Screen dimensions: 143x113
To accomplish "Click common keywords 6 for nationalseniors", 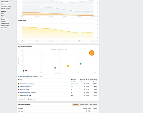I will [x=84, y=87].
